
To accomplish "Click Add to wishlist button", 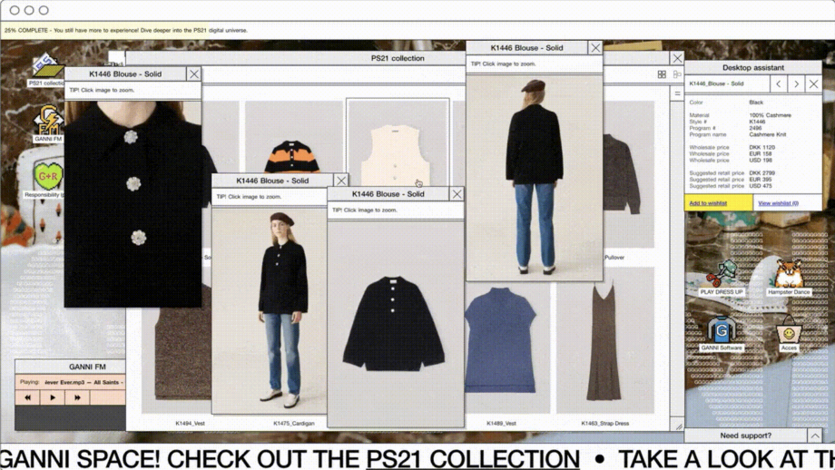I will tap(719, 203).
